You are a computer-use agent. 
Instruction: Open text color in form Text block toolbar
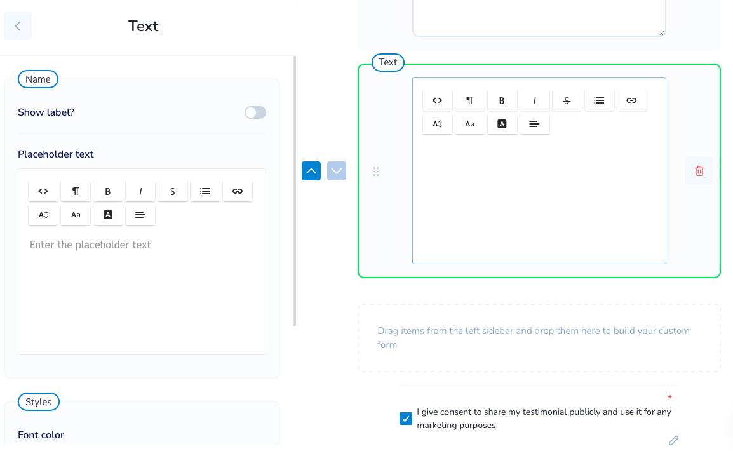(502, 124)
